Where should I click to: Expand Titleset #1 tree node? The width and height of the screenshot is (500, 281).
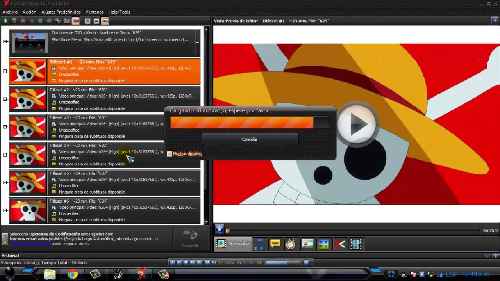(5, 71)
